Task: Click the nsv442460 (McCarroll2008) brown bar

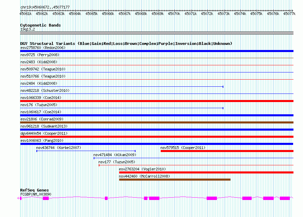Action: click(175, 180)
